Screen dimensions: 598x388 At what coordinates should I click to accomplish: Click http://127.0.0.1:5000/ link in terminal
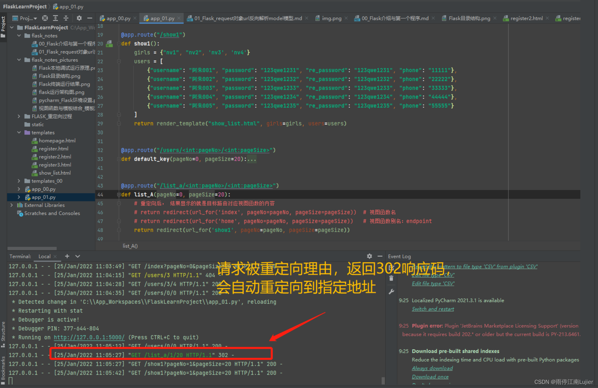89,337
